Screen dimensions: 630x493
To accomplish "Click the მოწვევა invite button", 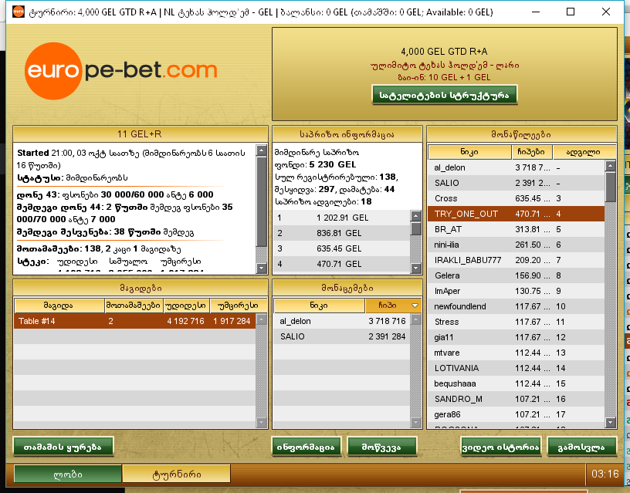I will coord(381,447).
